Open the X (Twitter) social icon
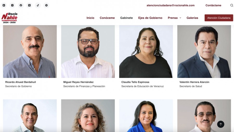Image resolution: width=234 pixels, height=132 pixels. (x=29, y=5)
